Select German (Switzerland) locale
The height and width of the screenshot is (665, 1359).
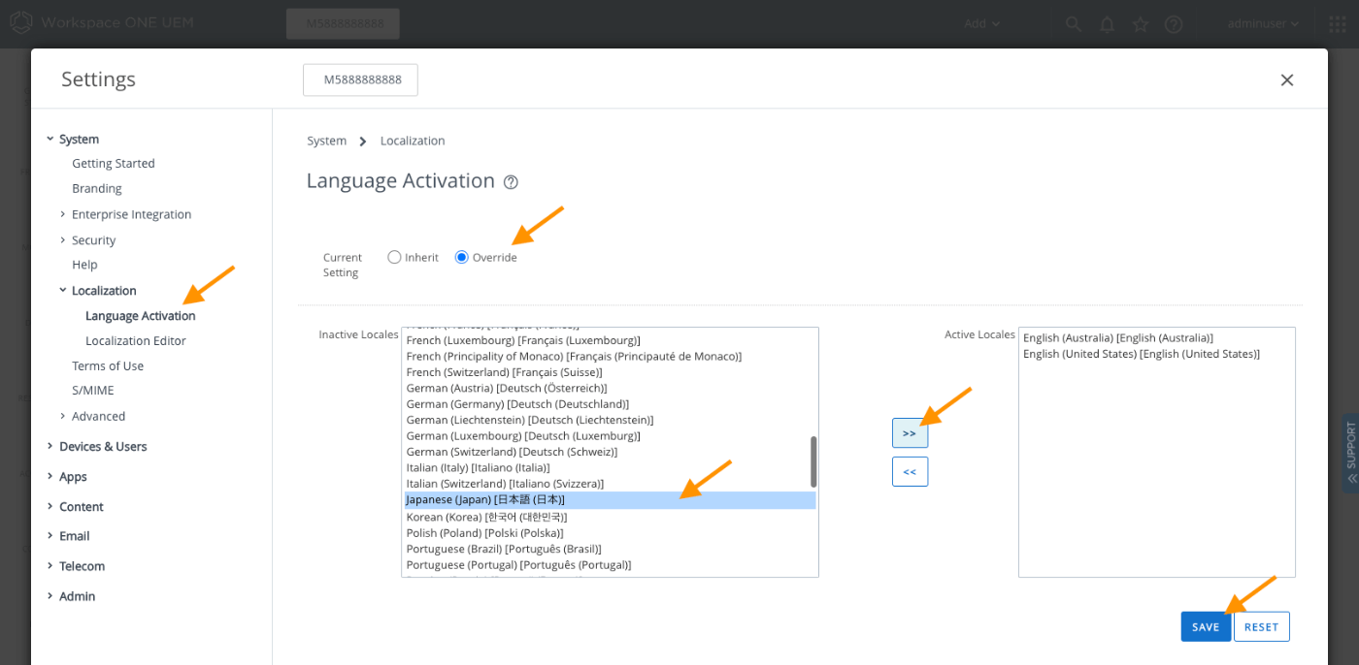coord(610,452)
